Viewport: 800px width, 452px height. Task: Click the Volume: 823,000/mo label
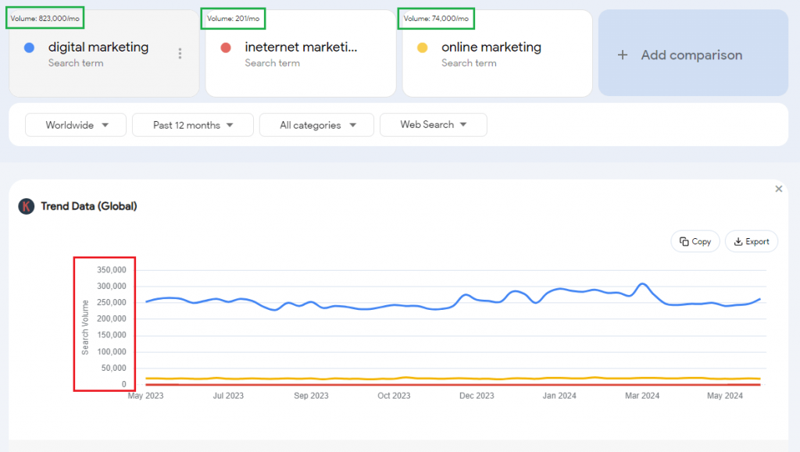pyautogui.click(x=45, y=18)
